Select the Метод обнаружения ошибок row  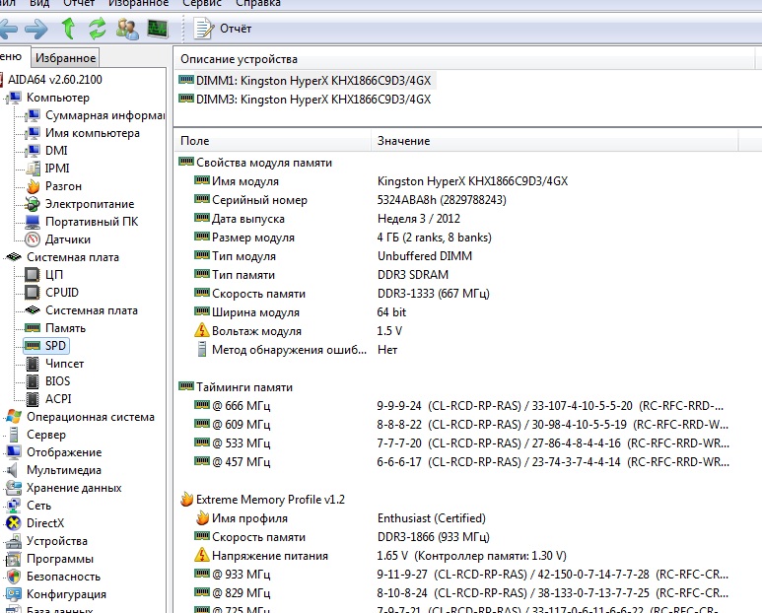click(296, 350)
